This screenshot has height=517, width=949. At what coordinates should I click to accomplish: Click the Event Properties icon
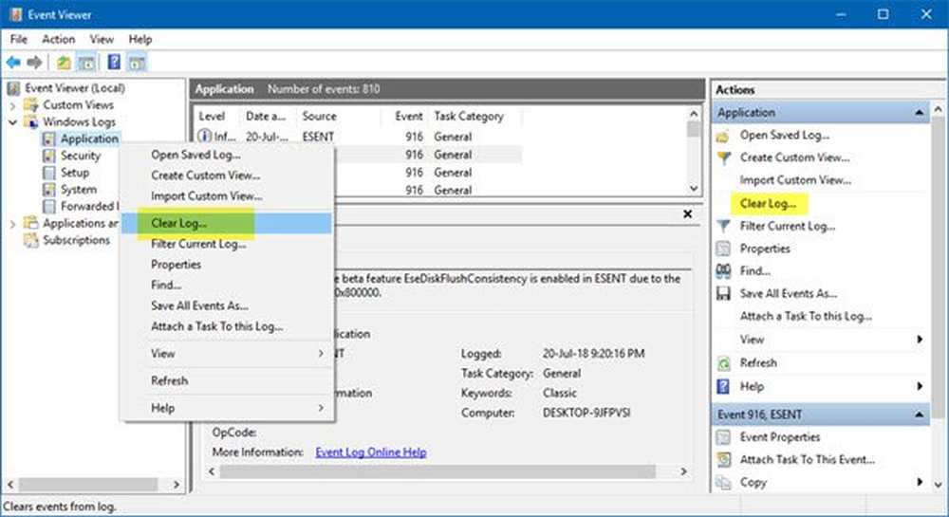point(723,437)
